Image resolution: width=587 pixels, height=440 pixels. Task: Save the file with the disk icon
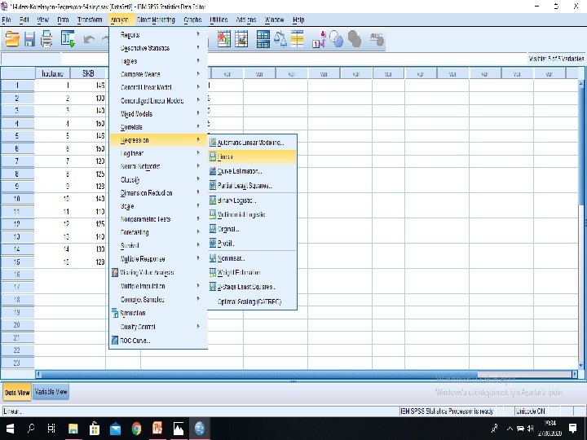pyautogui.click(x=29, y=39)
